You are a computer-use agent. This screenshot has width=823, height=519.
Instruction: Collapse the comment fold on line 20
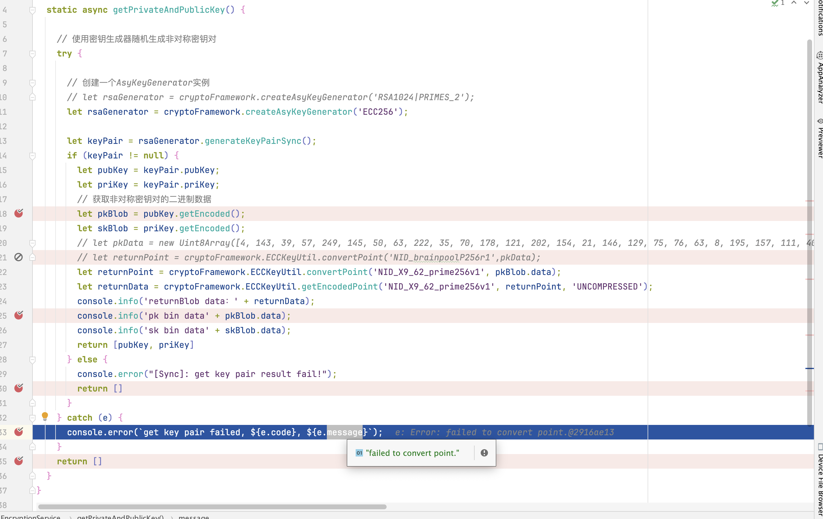[32, 243]
